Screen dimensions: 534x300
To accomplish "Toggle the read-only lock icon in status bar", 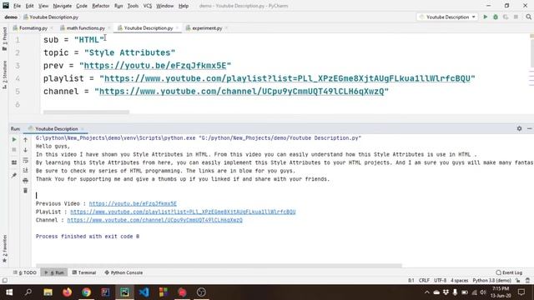I will click(x=517, y=281).
